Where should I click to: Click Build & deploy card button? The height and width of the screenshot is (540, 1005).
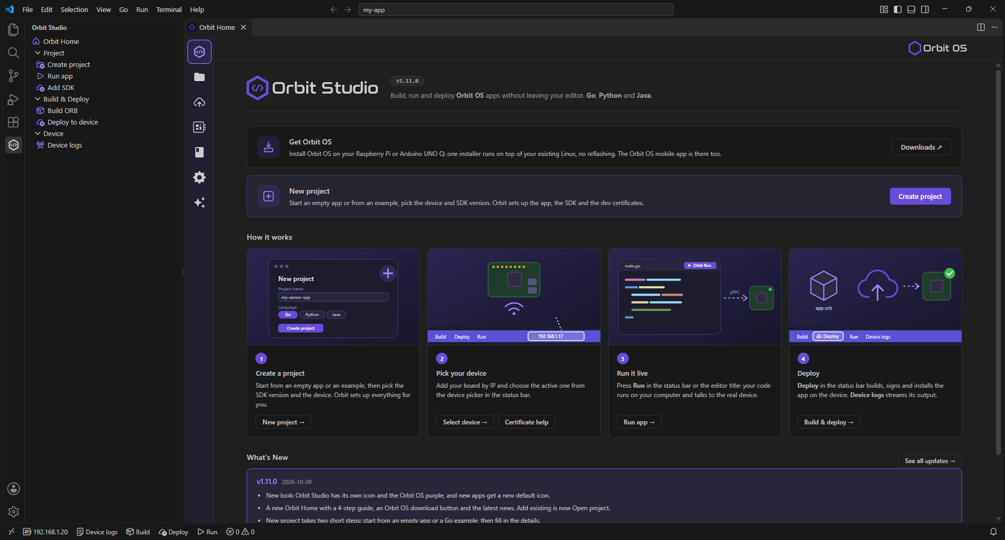(x=829, y=422)
